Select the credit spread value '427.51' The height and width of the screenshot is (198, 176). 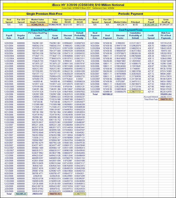tap(151, 92)
